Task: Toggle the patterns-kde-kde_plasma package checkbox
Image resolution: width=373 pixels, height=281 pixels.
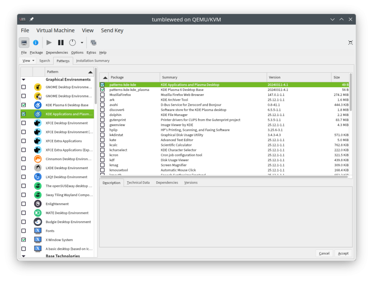Action: pyautogui.click(x=102, y=89)
